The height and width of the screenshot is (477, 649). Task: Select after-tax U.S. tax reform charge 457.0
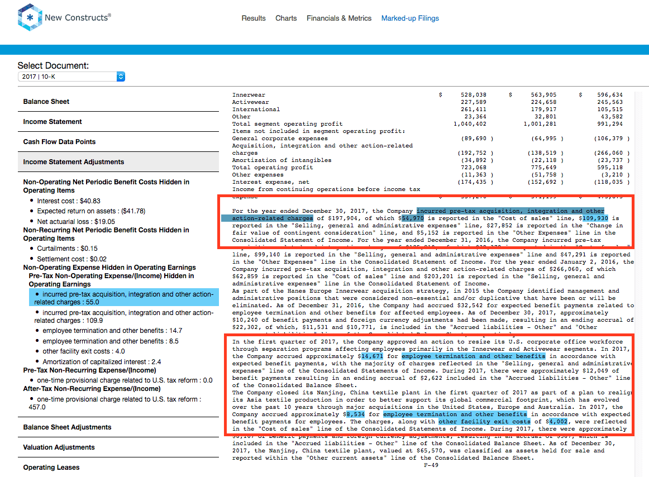(x=115, y=403)
